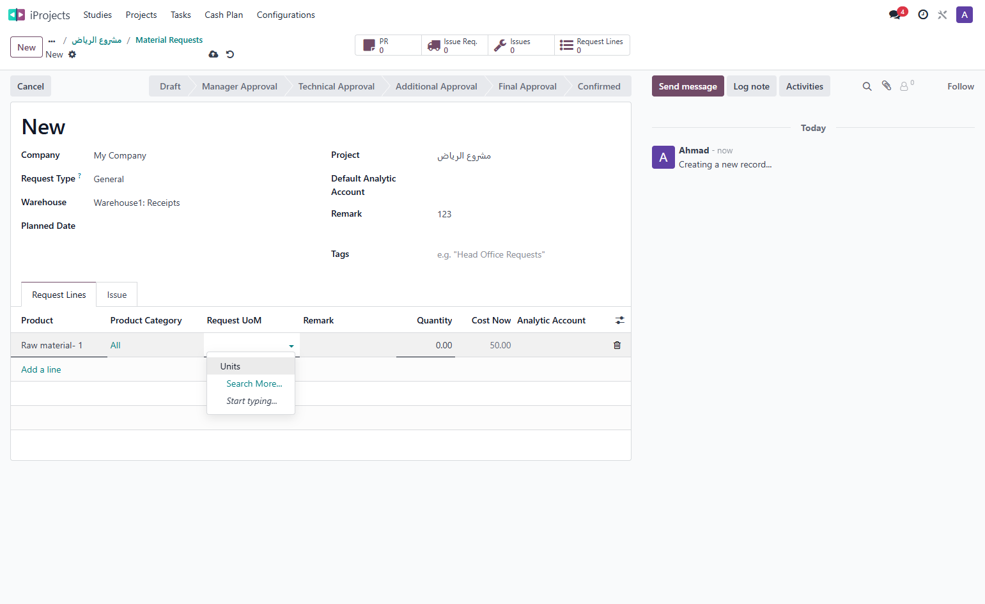Open the debug tools icon

click(942, 15)
